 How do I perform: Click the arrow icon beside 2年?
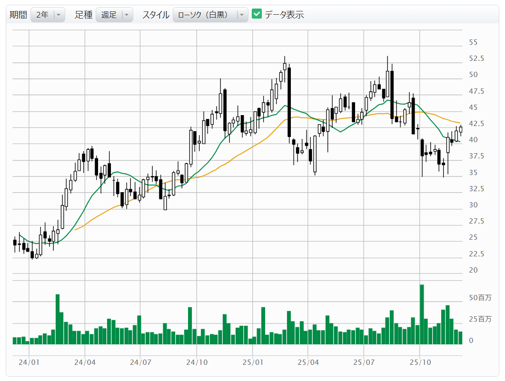(59, 15)
